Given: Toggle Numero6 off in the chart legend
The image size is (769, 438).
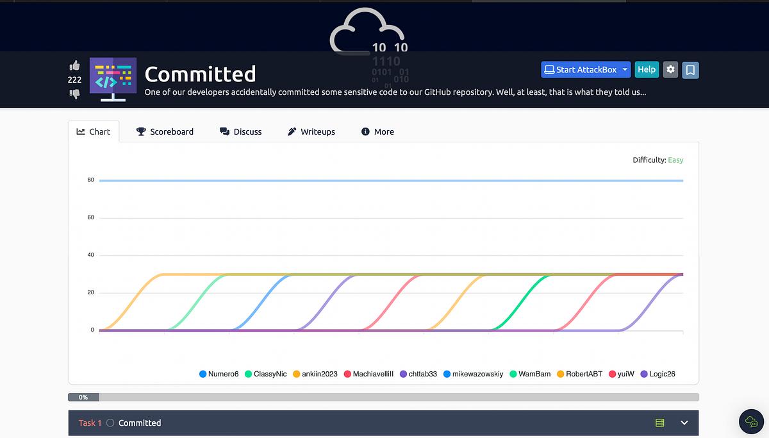Looking at the screenshot, I should pyautogui.click(x=219, y=374).
